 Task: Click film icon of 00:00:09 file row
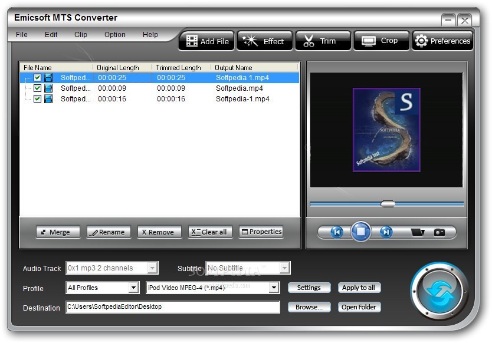[48, 88]
